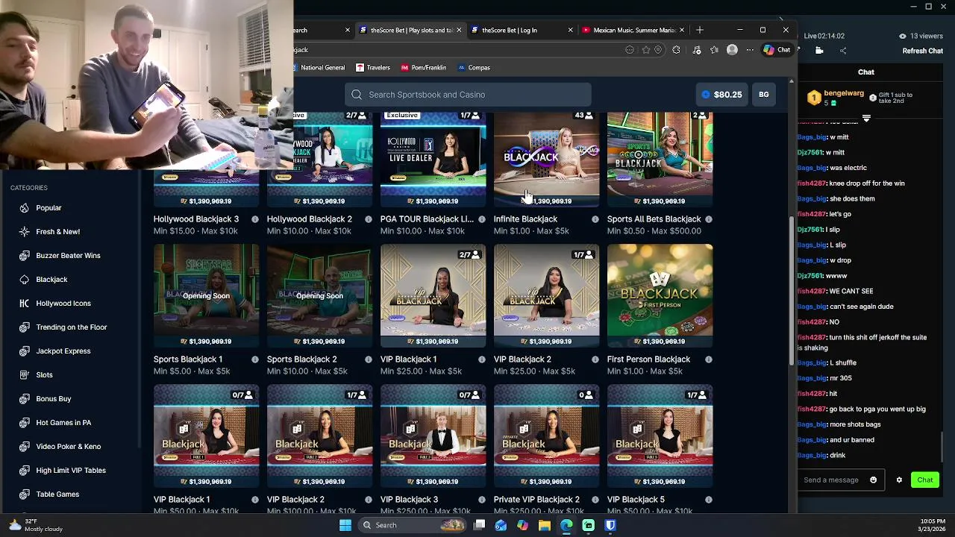Click Search Sportsbook and Casino field

click(x=468, y=95)
